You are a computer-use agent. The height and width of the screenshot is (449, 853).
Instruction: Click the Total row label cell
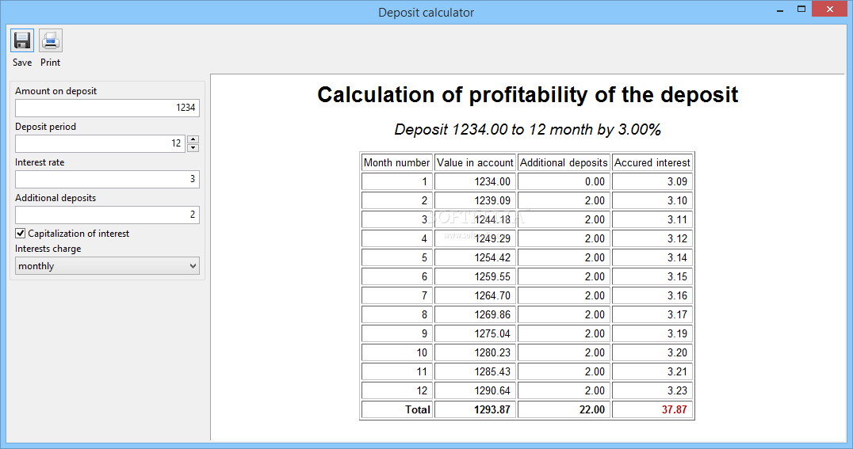click(397, 409)
